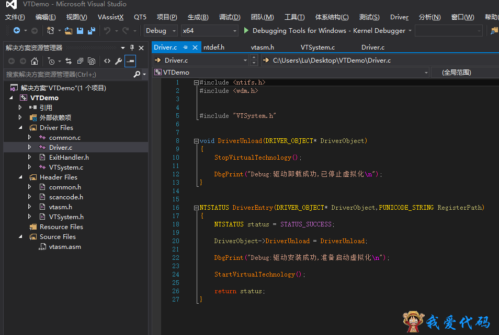Viewport: 499px width, 335px height.
Task: Open the 文件(F) menu
Action: (15, 17)
